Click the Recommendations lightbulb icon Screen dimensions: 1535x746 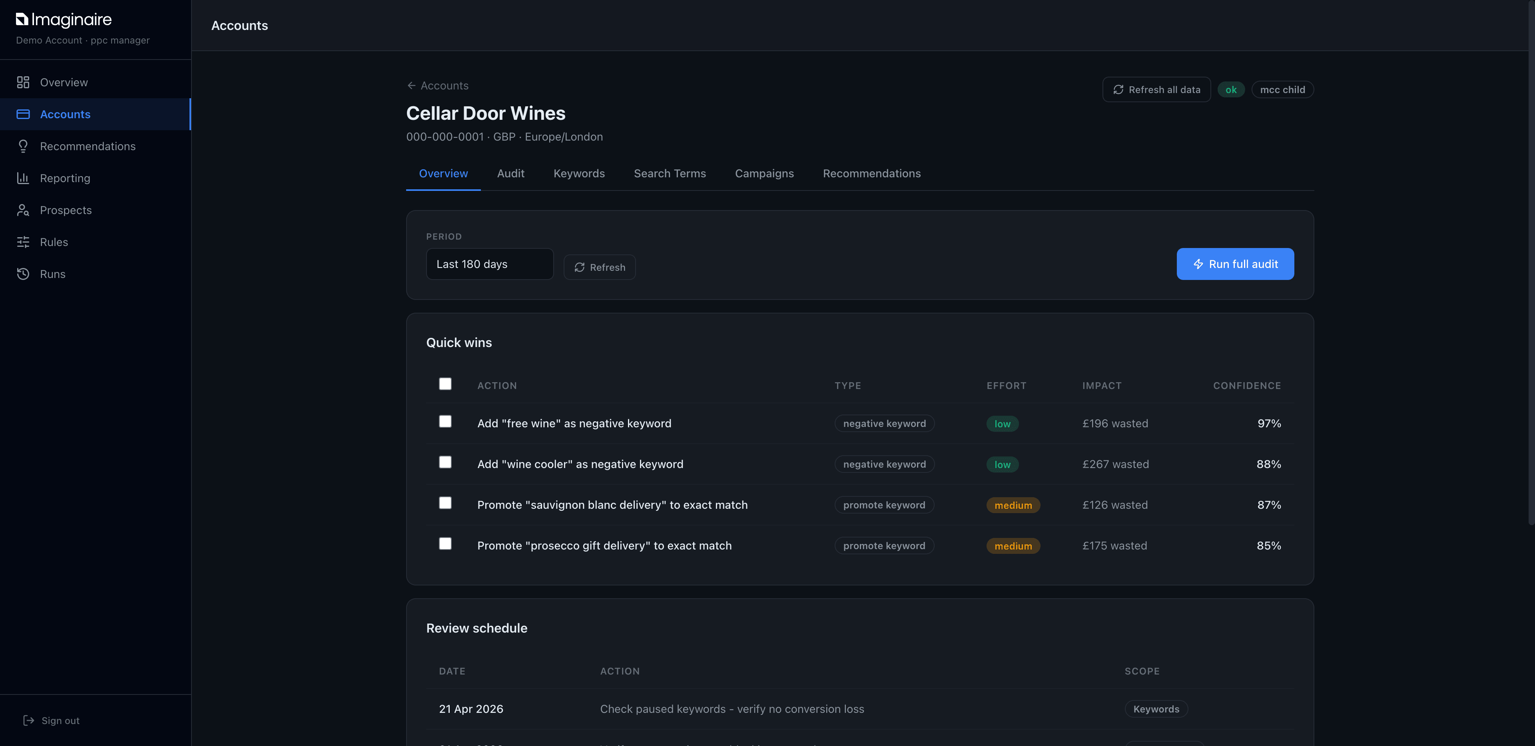click(23, 147)
